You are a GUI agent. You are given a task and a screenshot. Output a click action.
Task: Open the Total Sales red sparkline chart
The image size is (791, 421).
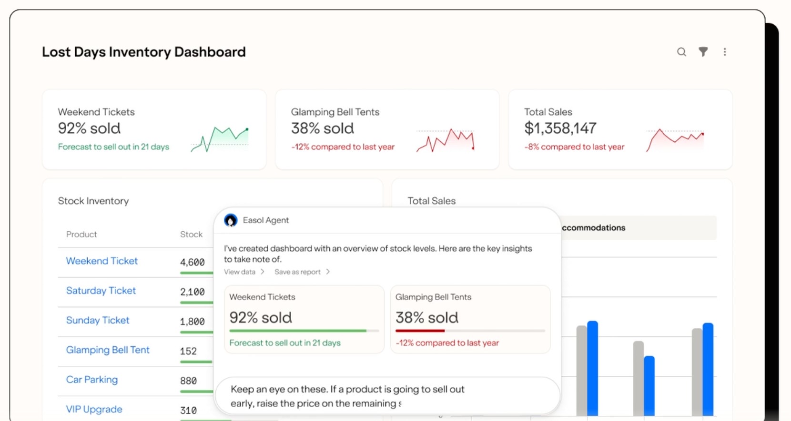coord(675,140)
